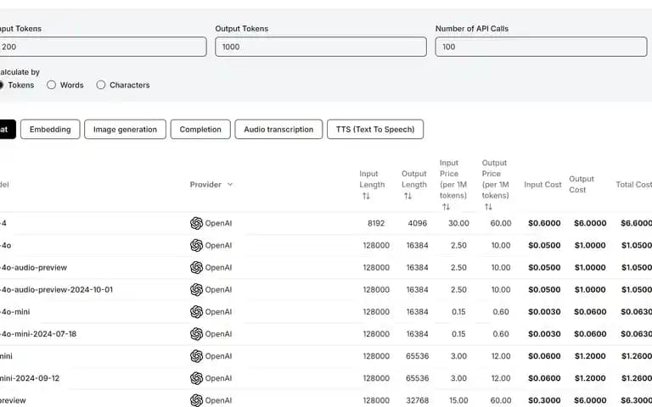The height and width of the screenshot is (407, 652).
Task: Switch to the Image generation tab
Action: tap(125, 129)
